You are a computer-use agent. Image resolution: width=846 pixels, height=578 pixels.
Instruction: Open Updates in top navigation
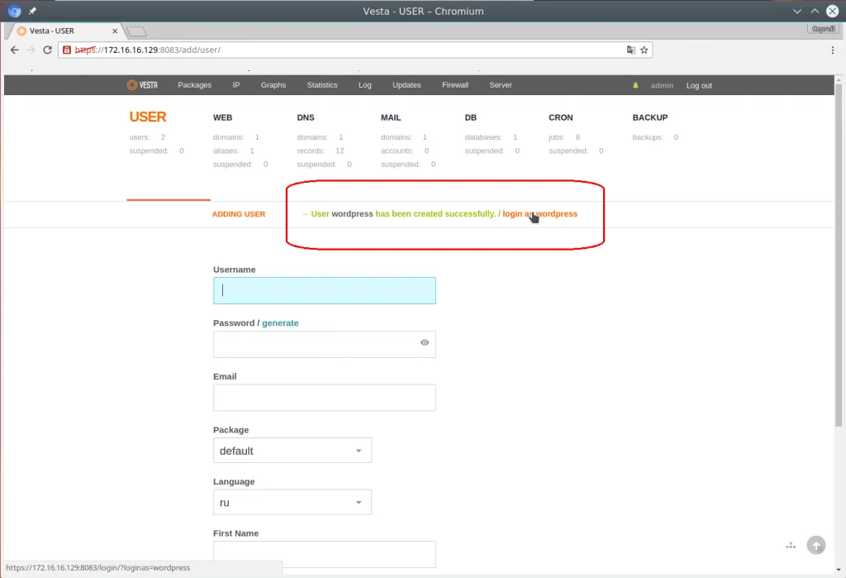[x=406, y=85]
